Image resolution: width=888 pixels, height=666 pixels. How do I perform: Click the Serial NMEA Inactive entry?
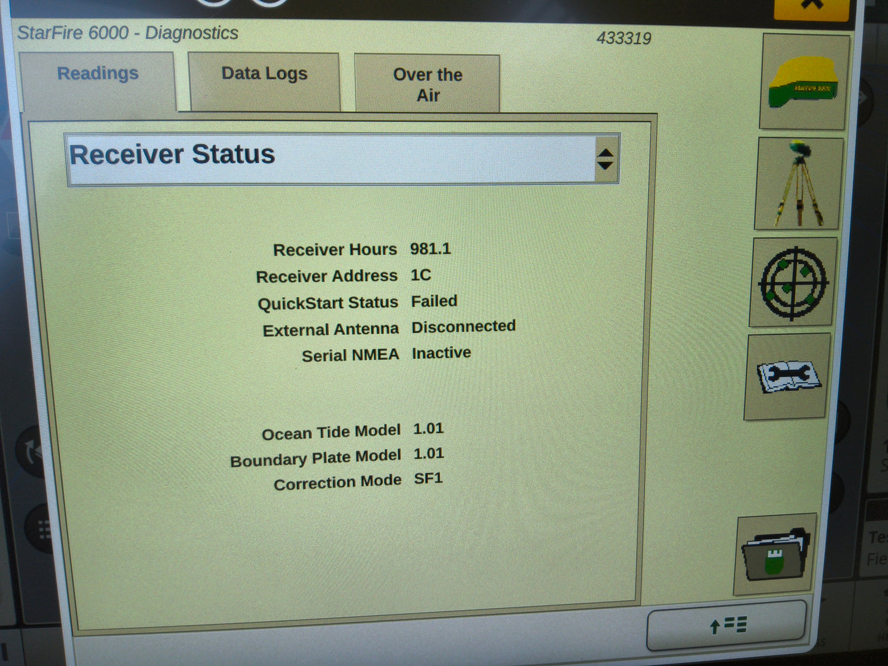441,353
